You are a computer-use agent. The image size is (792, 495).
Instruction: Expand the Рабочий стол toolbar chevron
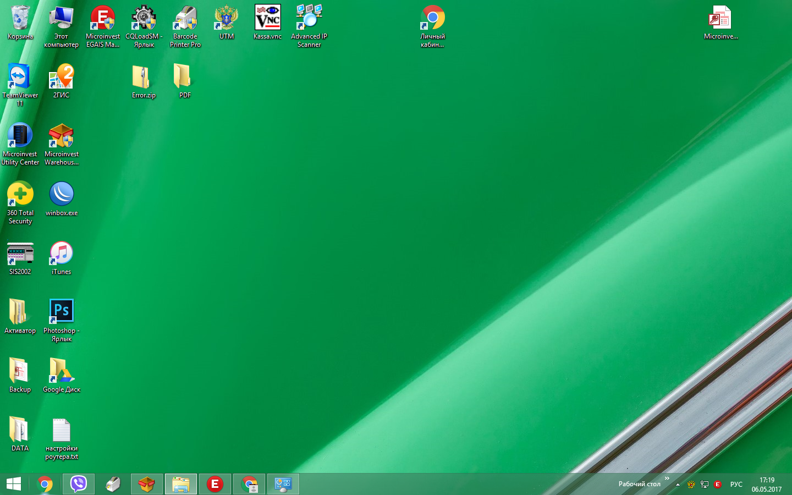pos(667,479)
